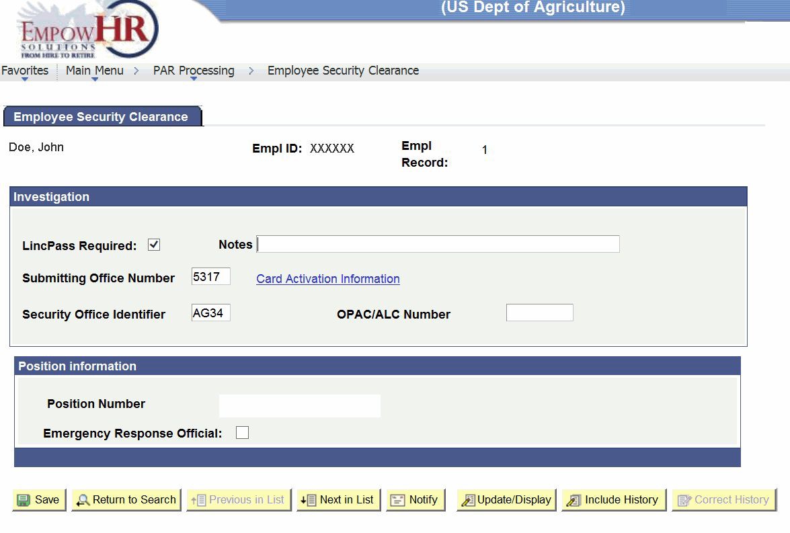
Task: Click the Empl Record value 1
Action: [485, 150]
